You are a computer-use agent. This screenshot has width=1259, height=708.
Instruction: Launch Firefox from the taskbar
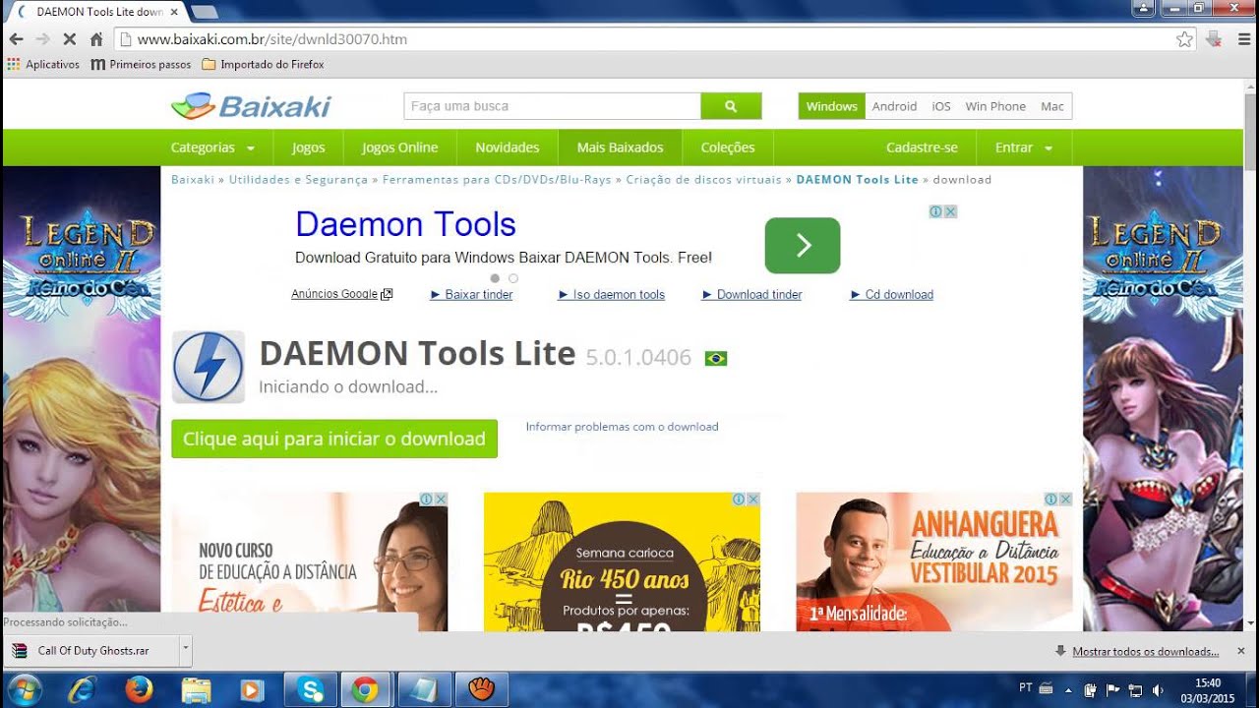pos(140,690)
